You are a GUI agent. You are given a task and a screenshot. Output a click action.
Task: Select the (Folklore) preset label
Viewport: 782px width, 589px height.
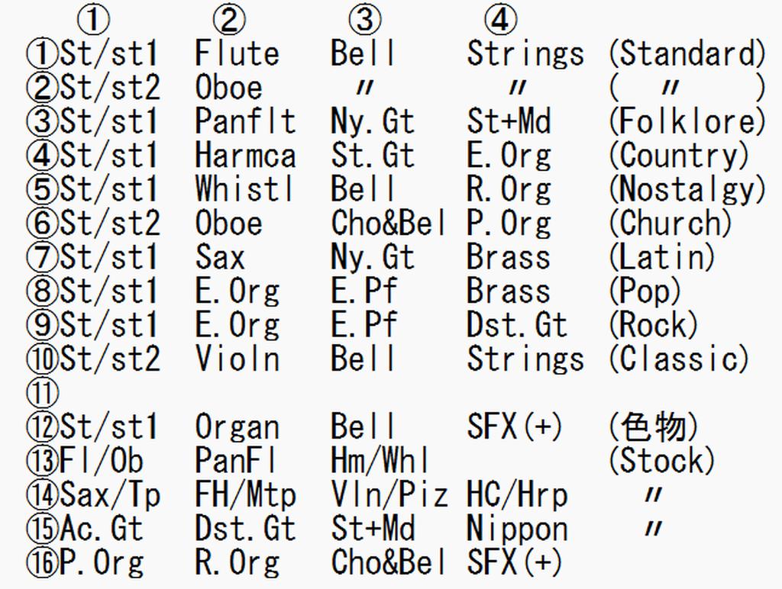point(687,121)
